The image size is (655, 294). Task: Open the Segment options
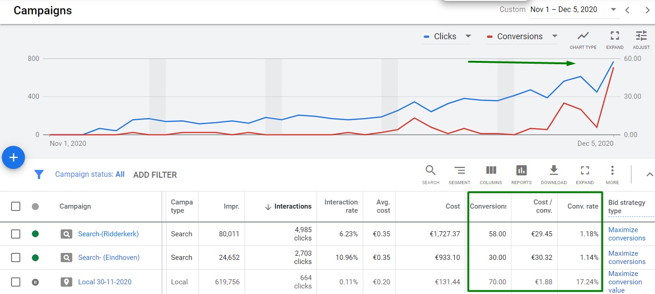coord(459,171)
